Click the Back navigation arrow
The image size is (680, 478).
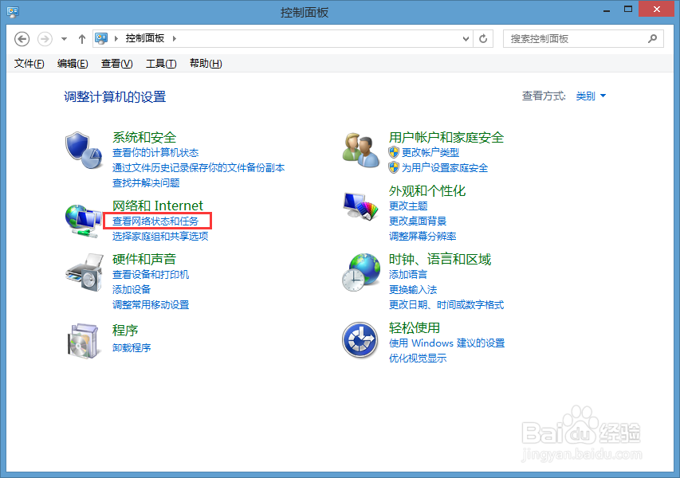point(22,39)
